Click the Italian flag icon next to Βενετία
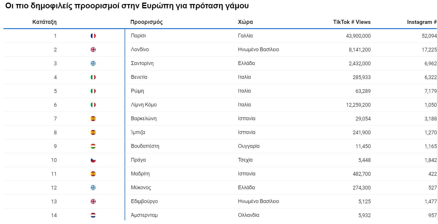Image resolution: width=438 pixels, height=224 pixels. 93,77
